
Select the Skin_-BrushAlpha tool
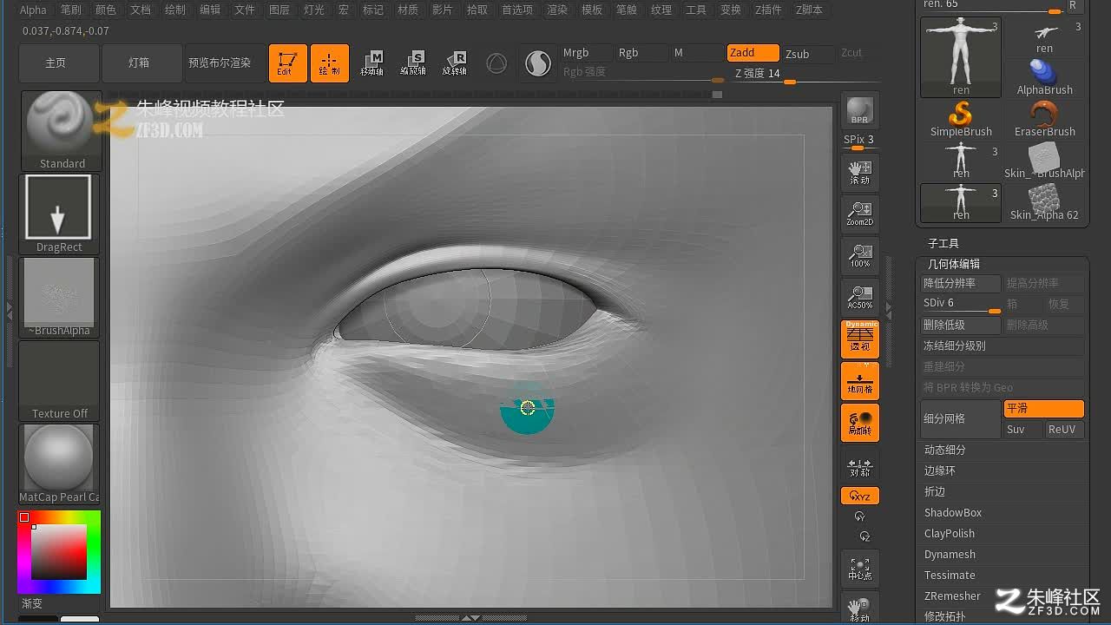(x=1045, y=161)
